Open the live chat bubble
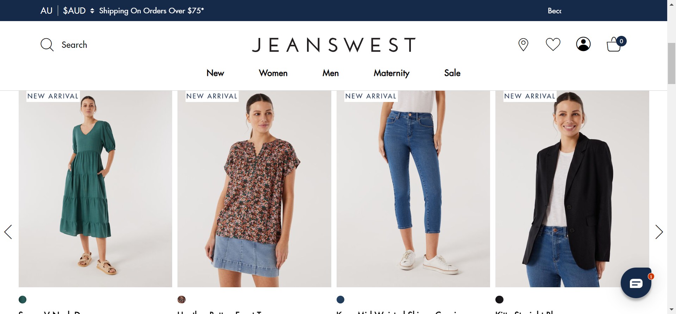 [636, 283]
